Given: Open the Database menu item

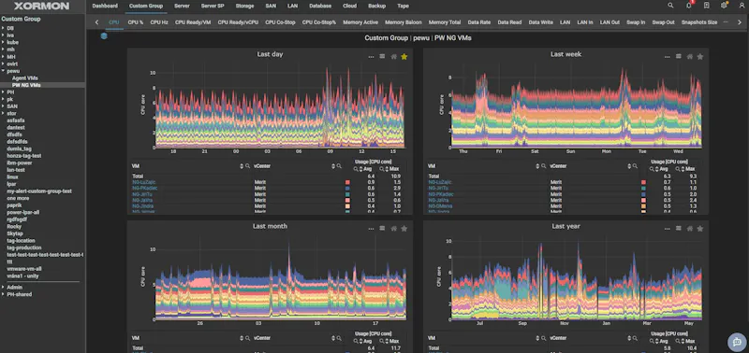Looking at the screenshot, I should click(320, 7).
